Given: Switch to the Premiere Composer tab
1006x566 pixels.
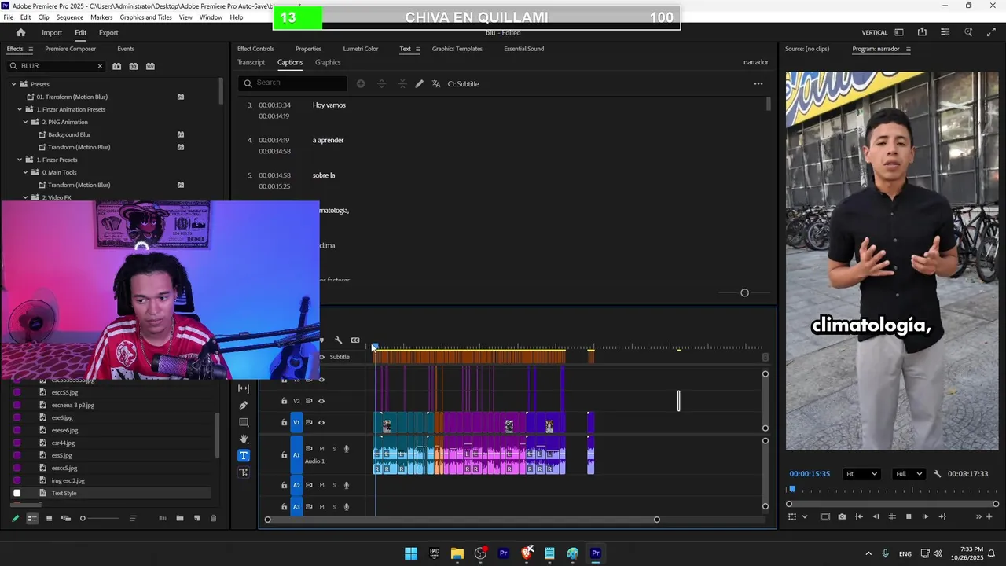Looking at the screenshot, I should [x=70, y=49].
